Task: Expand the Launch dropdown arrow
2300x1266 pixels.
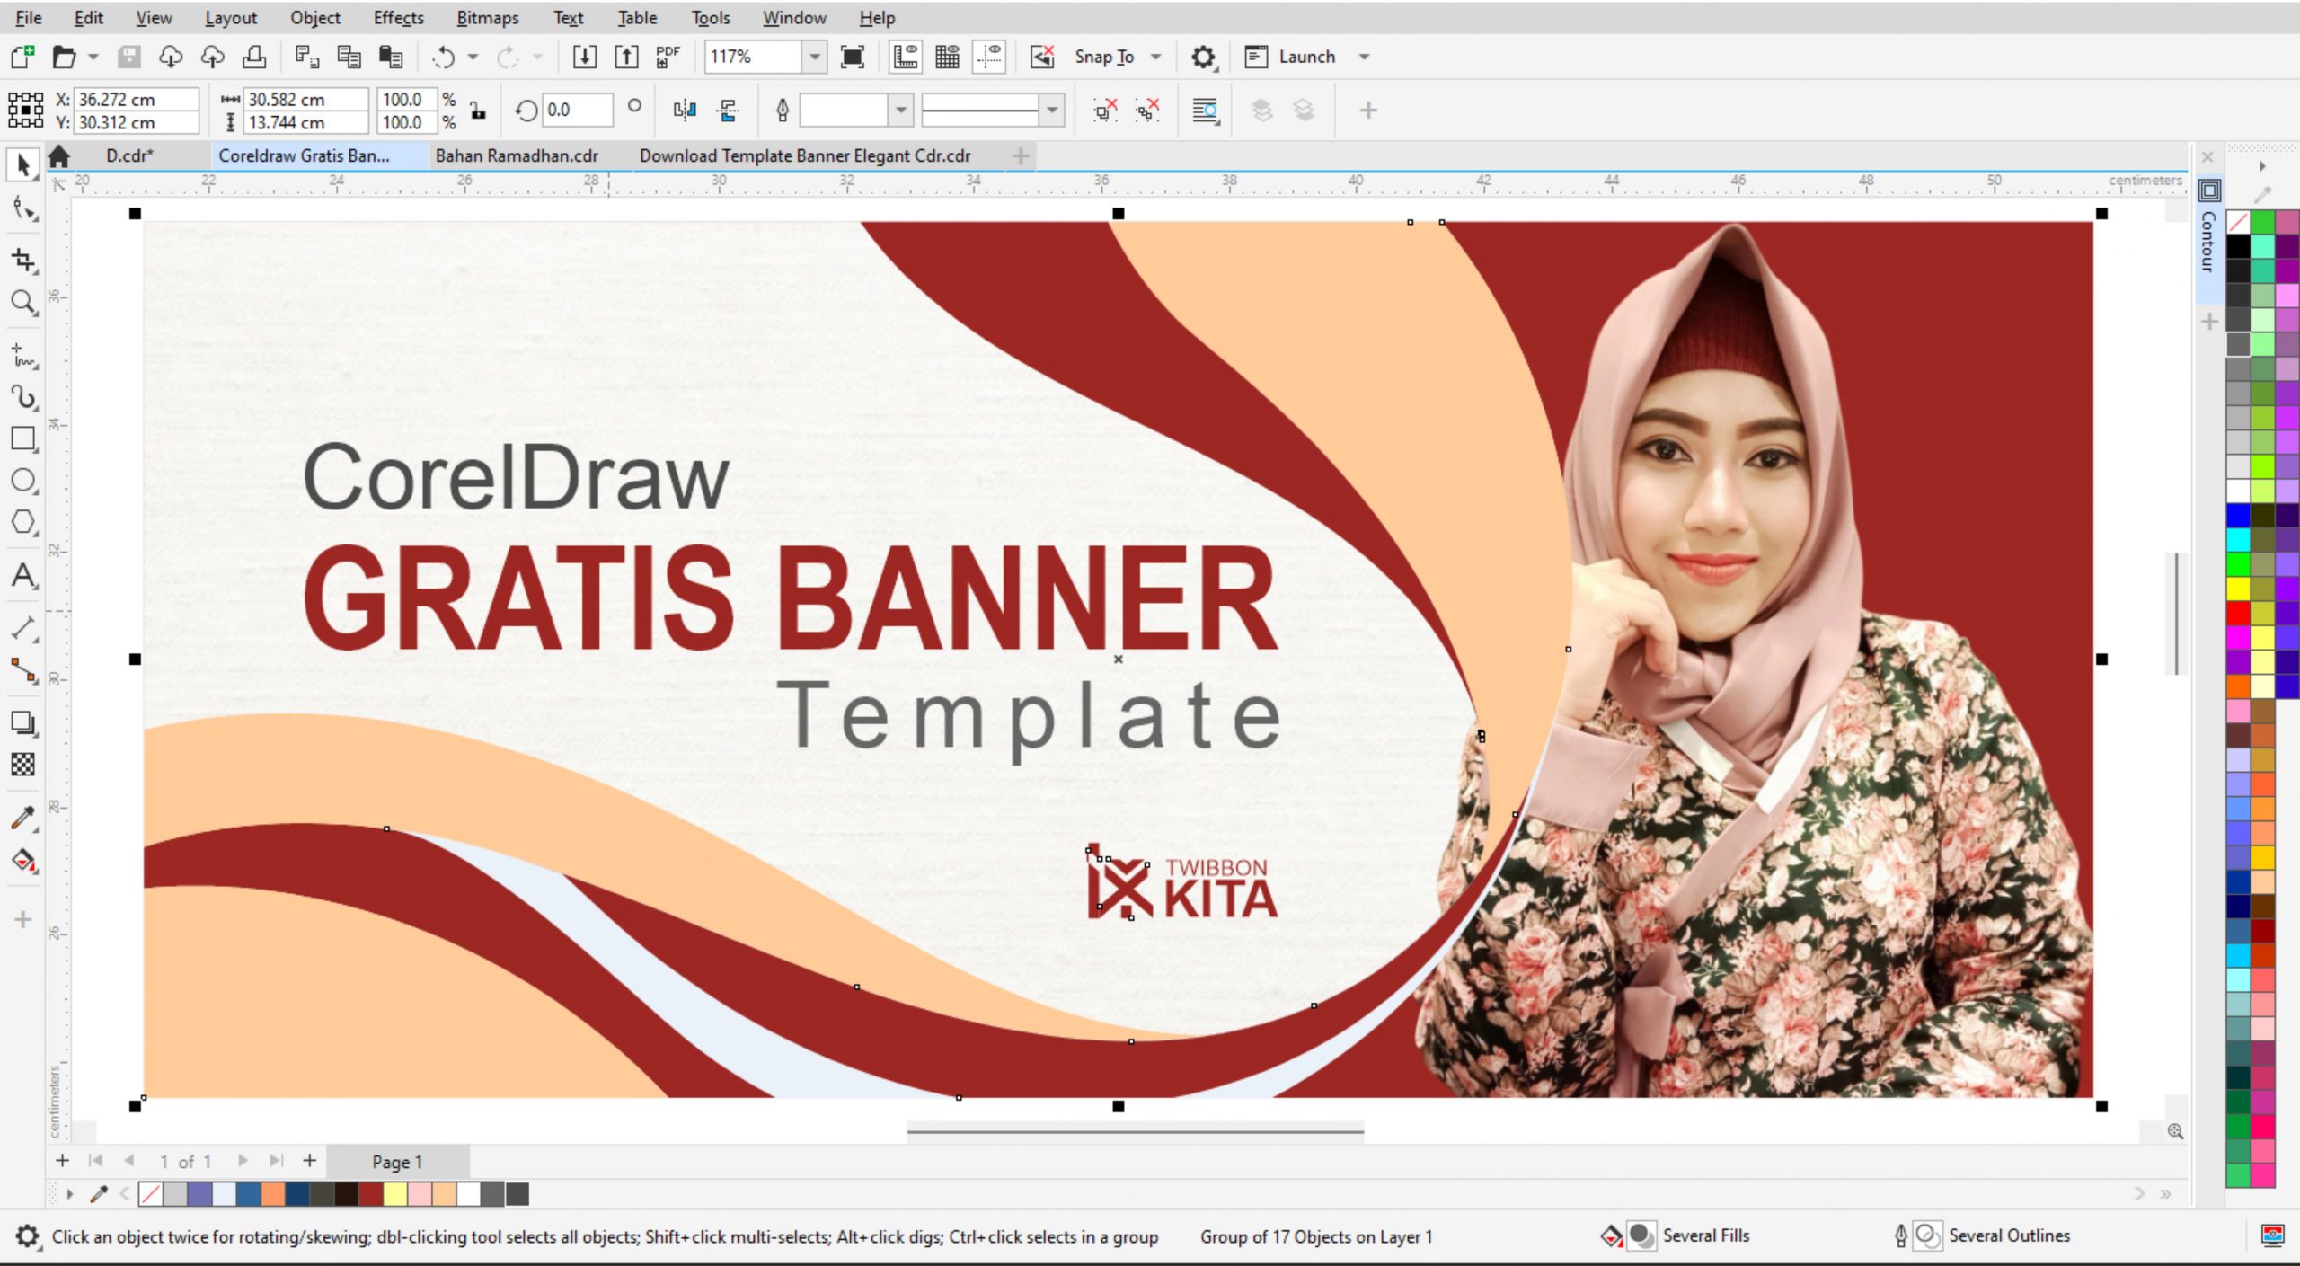Action: pos(1364,57)
